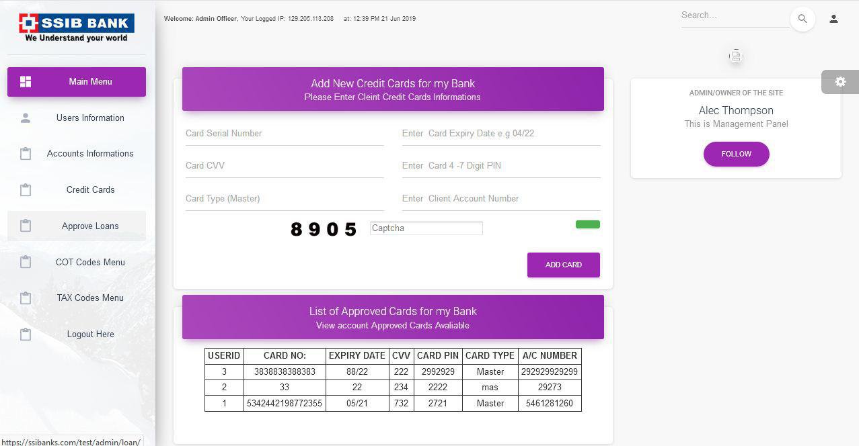Click the green bar beside the captcha field
Screen dimensions: 859x446
pyautogui.click(x=587, y=224)
